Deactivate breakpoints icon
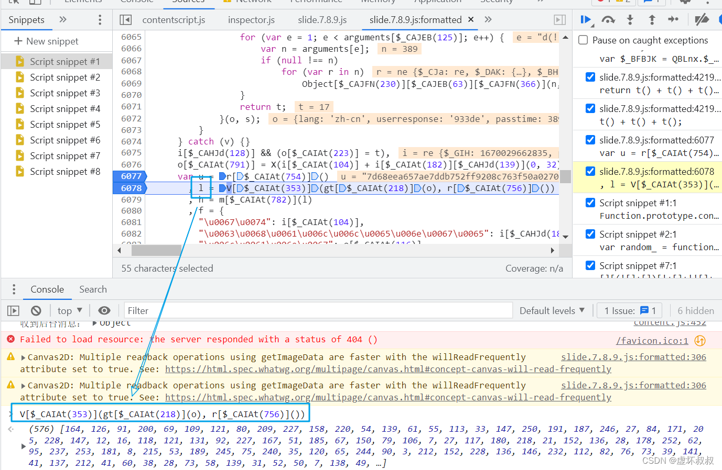 (702, 20)
